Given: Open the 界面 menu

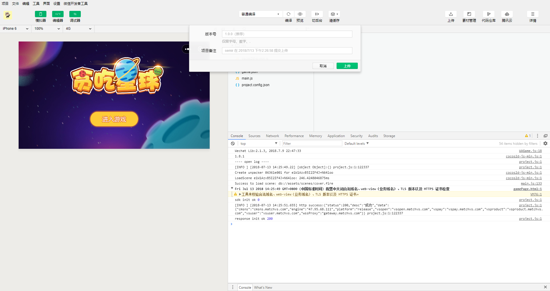Looking at the screenshot, I should 46,4.
